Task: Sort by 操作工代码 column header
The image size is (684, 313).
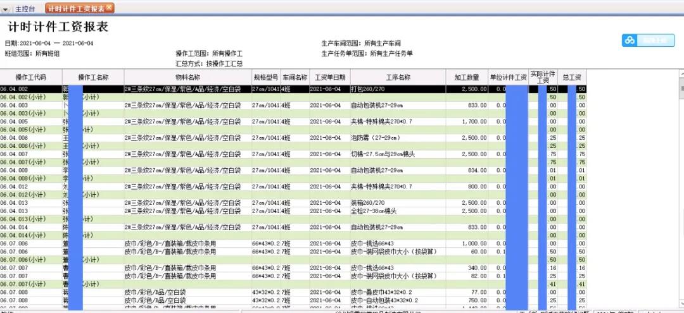Action: pos(31,78)
